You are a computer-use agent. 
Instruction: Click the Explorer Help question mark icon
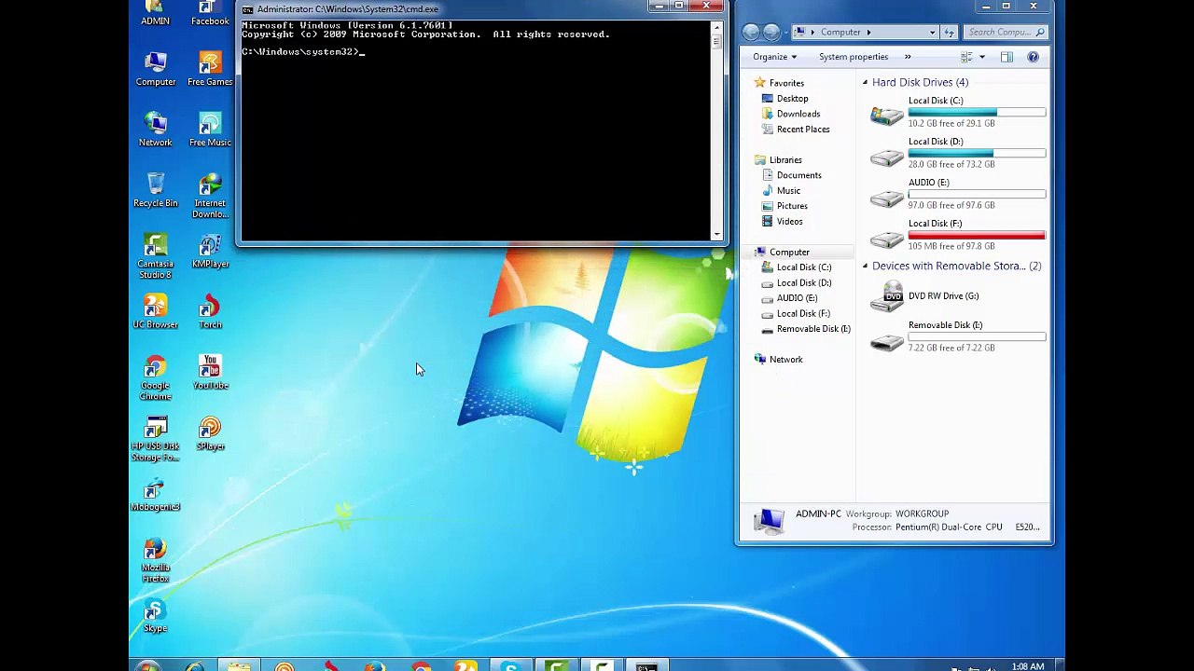[x=1033, y=57]
